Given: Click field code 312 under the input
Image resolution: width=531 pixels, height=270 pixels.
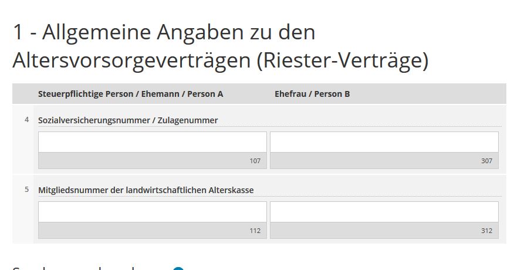Looking at the screenshot, I should click(x=486, y=231).
